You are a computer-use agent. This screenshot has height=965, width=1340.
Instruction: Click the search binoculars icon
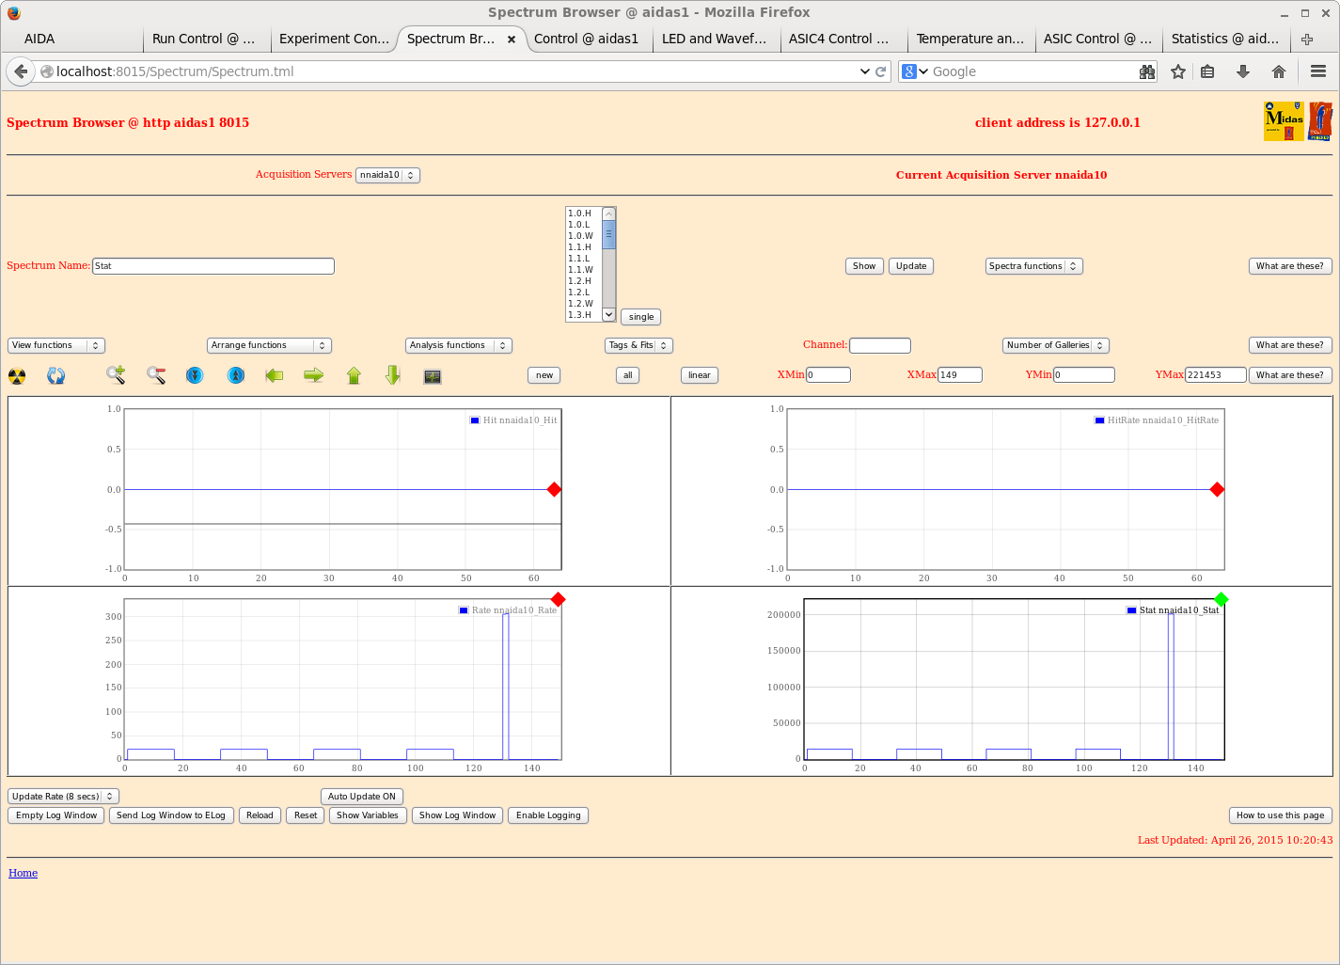pyautogui.click(x=1147, y=71)
